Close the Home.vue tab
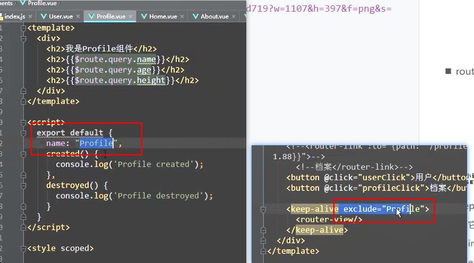Image resolution: width=474 pixels, height=263 pixels. point(182,16)
